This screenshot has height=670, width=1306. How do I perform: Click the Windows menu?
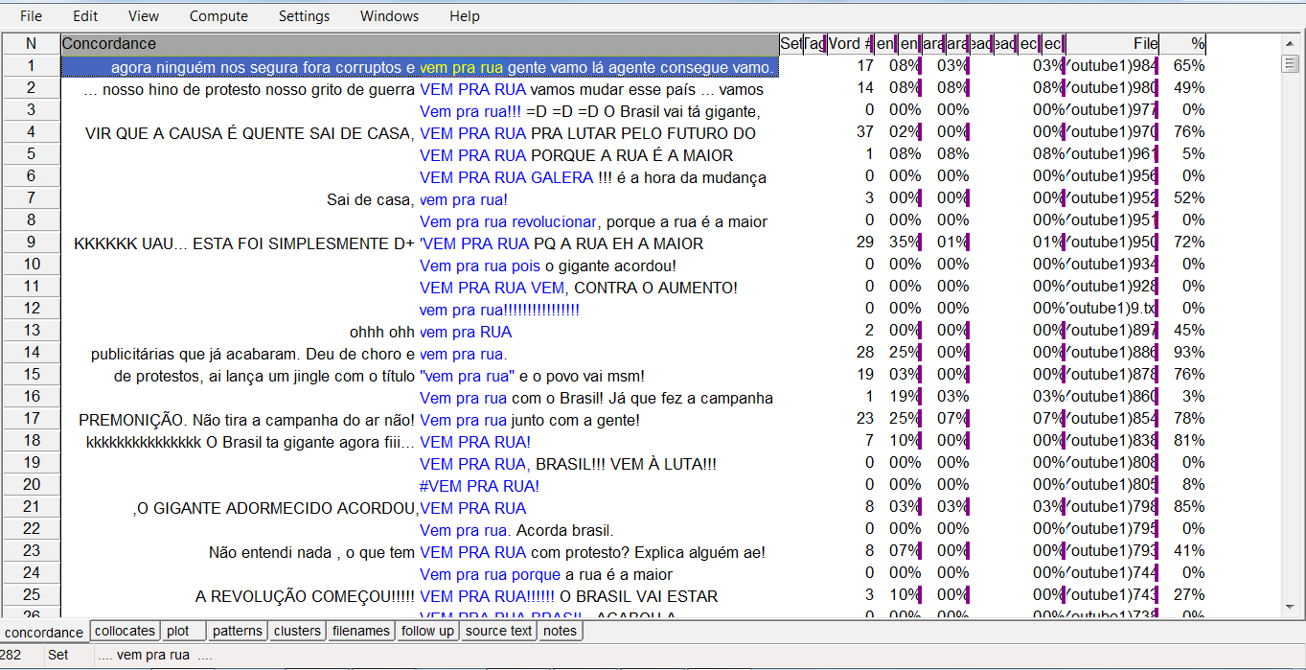point(389,16)
